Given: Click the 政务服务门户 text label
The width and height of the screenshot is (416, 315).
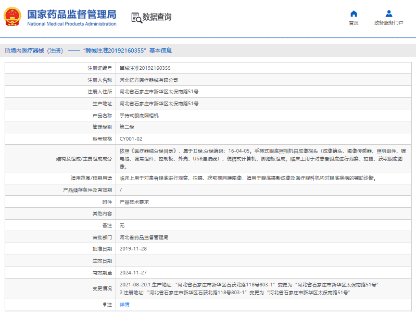Looking at the screenshot, I should tap(389, 23).
